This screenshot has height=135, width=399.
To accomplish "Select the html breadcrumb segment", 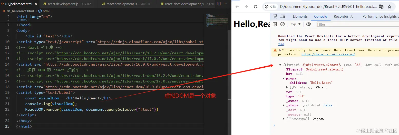I will click(44, 11).
